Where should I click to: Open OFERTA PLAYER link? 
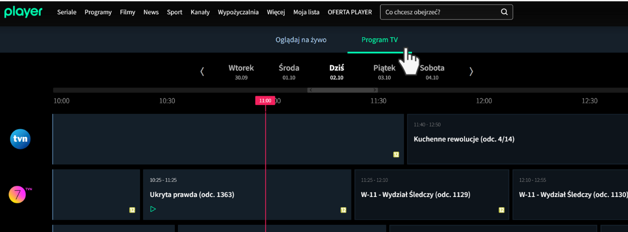[350, 12]
